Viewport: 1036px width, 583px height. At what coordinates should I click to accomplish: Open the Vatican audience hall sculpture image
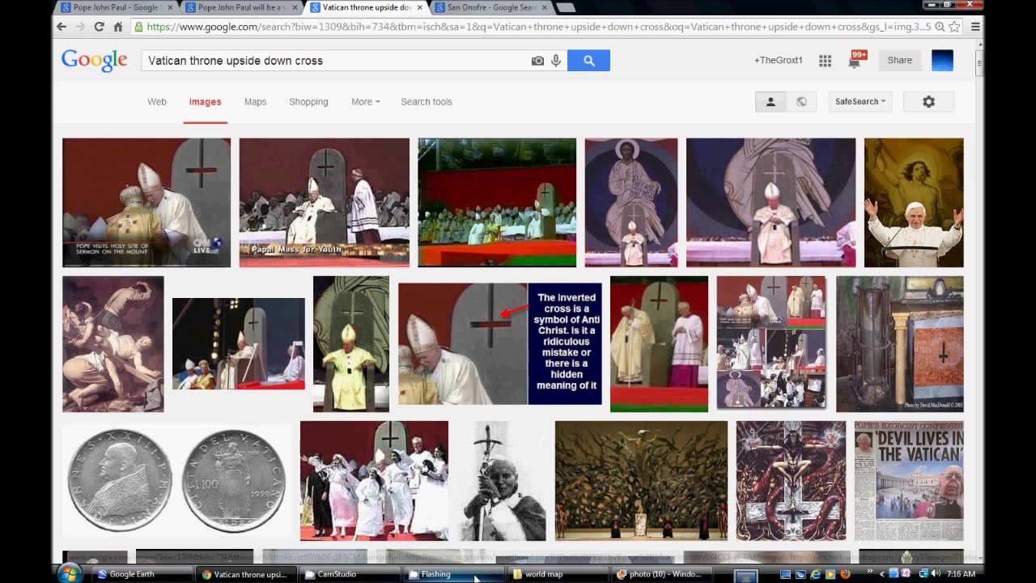click(641, 480)
